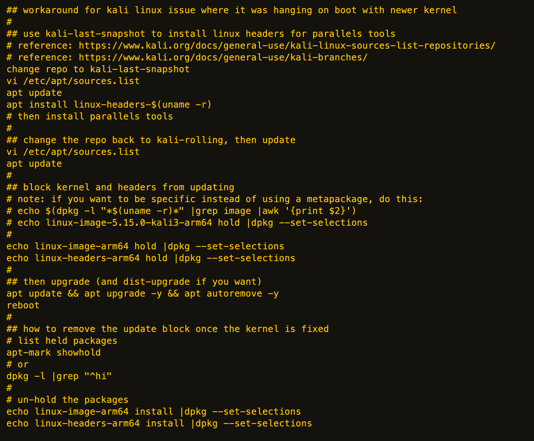
Task: Open the kali-branches documentation URL
Action: tap(223, 58)
